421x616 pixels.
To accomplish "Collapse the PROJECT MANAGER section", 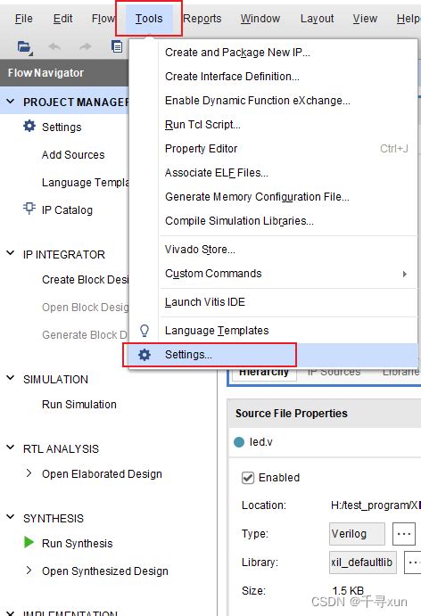I will click(x=11, y=102).
